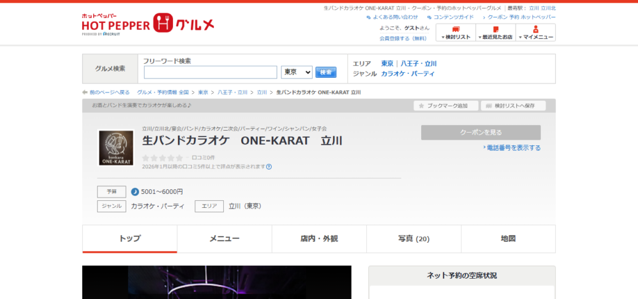Click the 八王子・立川 area link in search box
638x299 pixels.
(419, 64)
